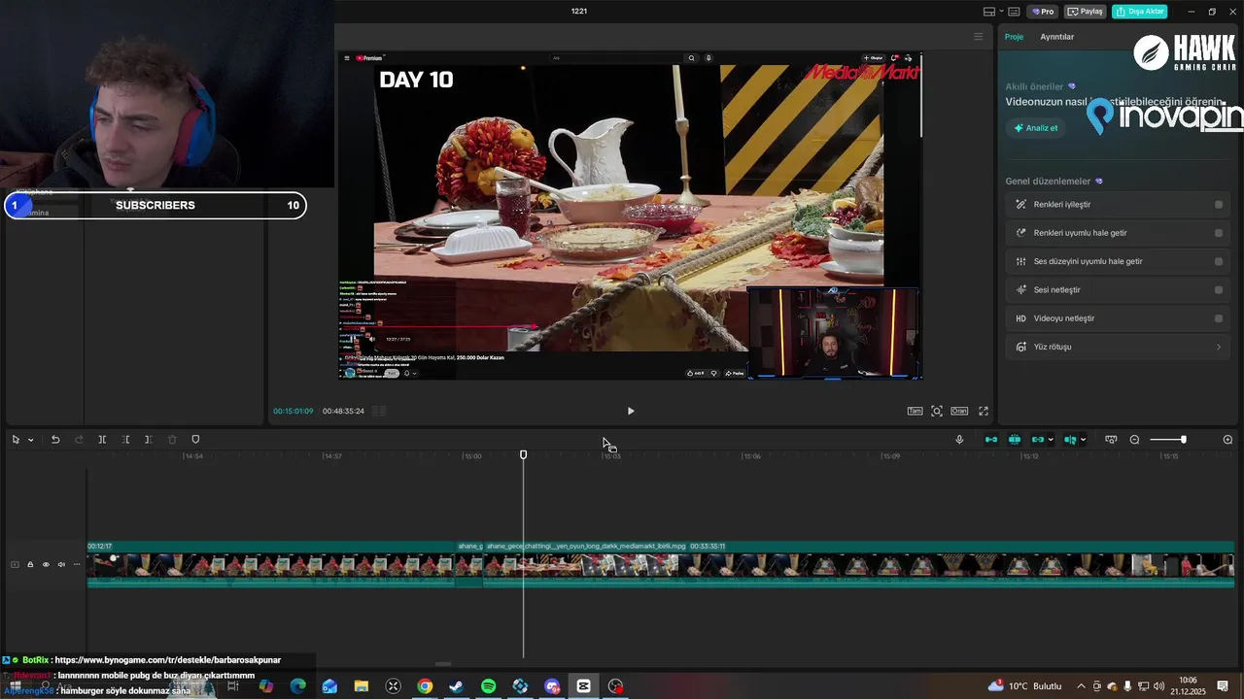Viewport: 1244px width, 699px height.
Task: Open the Oran aspect ratio button
Action: 959,411
